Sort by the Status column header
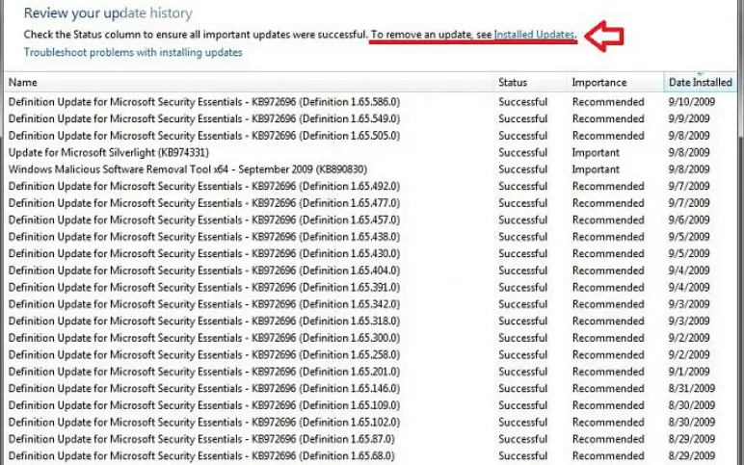The width and height of the screenshot is (744, 465). click(529, 82)
